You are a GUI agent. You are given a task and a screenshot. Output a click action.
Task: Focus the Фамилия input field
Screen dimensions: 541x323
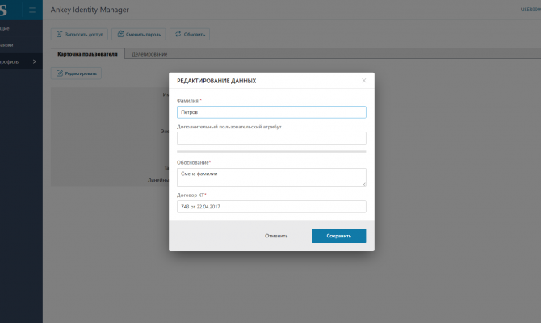271,113
